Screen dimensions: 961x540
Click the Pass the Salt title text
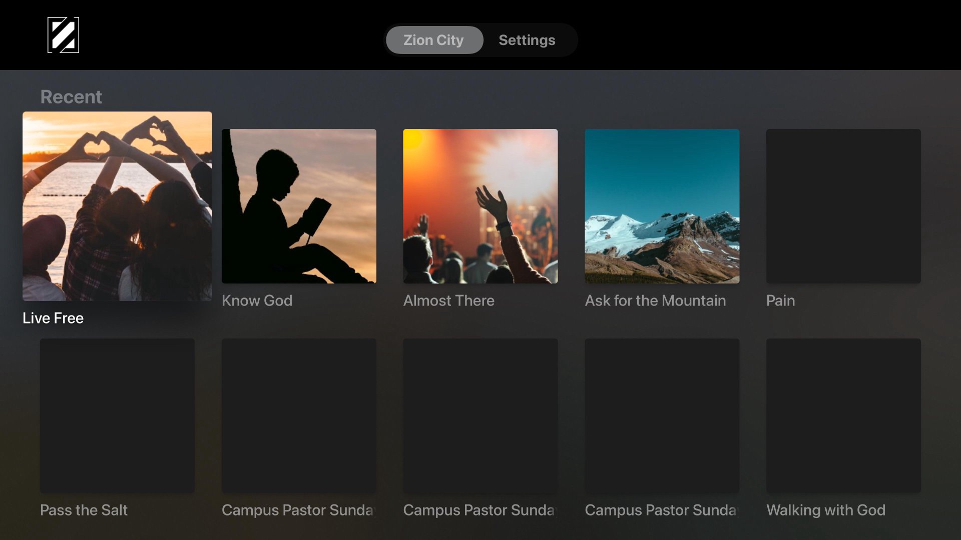coord(84,510)
